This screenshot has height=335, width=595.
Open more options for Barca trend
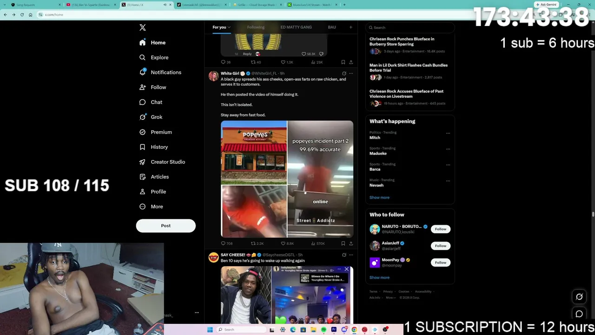[448, 165]
